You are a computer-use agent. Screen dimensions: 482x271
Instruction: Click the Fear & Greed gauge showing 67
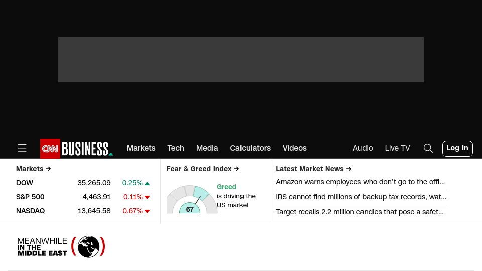tap(192, 199)
